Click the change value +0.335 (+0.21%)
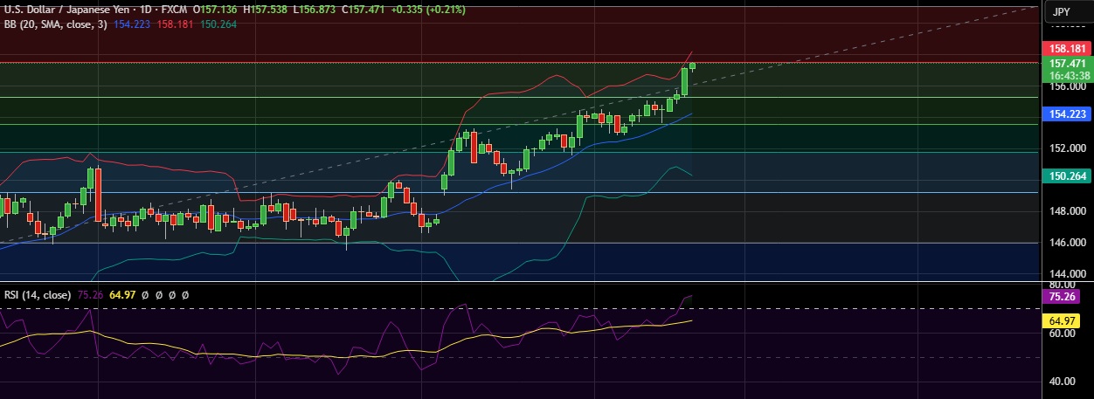This screenshot has height=399, width=1094. click(x=430, y=10)
